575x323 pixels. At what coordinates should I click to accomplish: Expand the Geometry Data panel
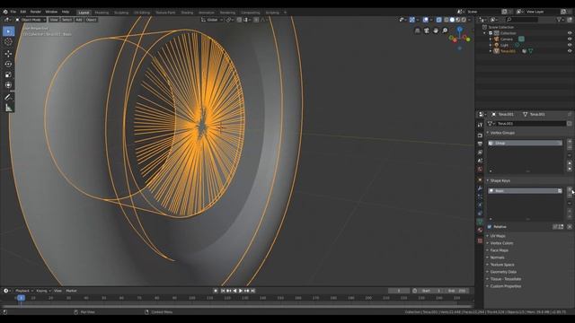click(503, 272)
